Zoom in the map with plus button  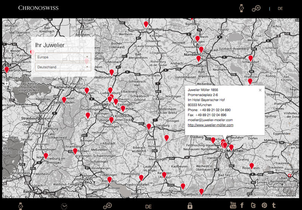(x=6, y=83)
